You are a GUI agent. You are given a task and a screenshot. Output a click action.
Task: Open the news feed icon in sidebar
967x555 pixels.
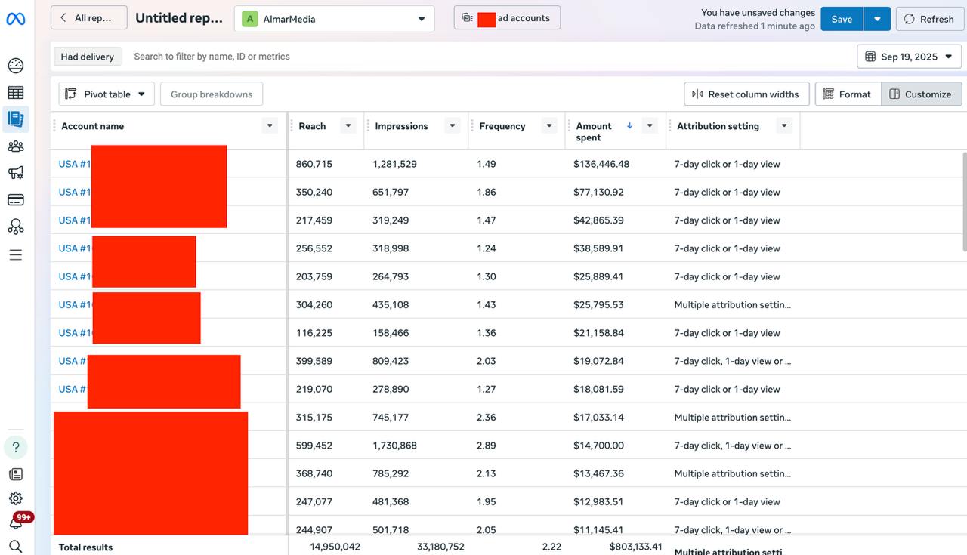pos(15,474)
